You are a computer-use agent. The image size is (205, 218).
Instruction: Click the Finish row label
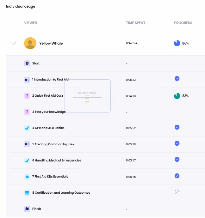[37, 209]
